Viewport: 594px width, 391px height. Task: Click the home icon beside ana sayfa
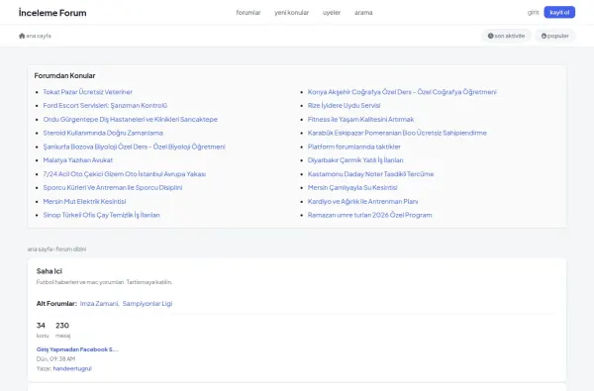tap(22, 36)
